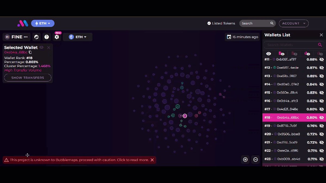Click the highlighted white-ringed bubble on map
Screen dimensions: 326x183
185,116
